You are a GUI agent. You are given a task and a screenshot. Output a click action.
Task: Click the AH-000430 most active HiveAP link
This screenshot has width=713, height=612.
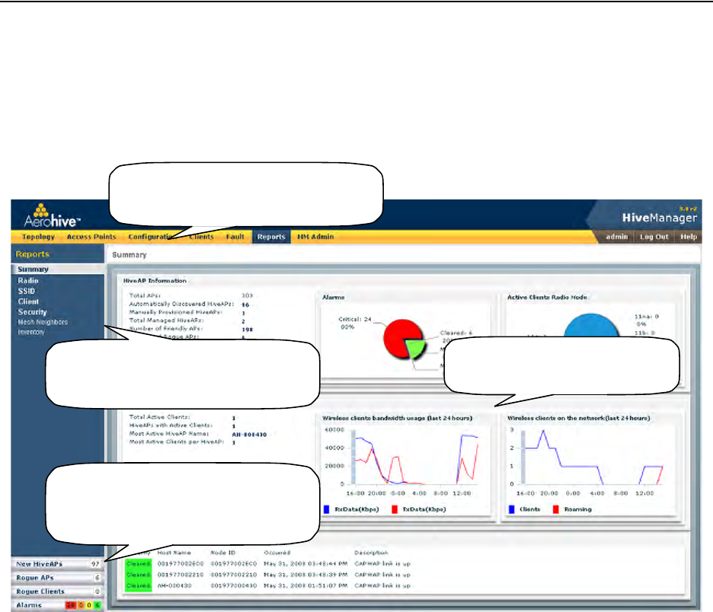coord(249,435)
